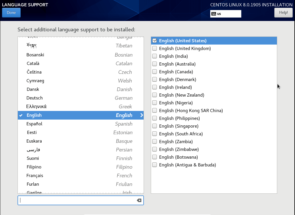Viewport: 295px width, 215px height.
Task: Choose Español (Spanish) language
Action: click(x=80, y=124)
